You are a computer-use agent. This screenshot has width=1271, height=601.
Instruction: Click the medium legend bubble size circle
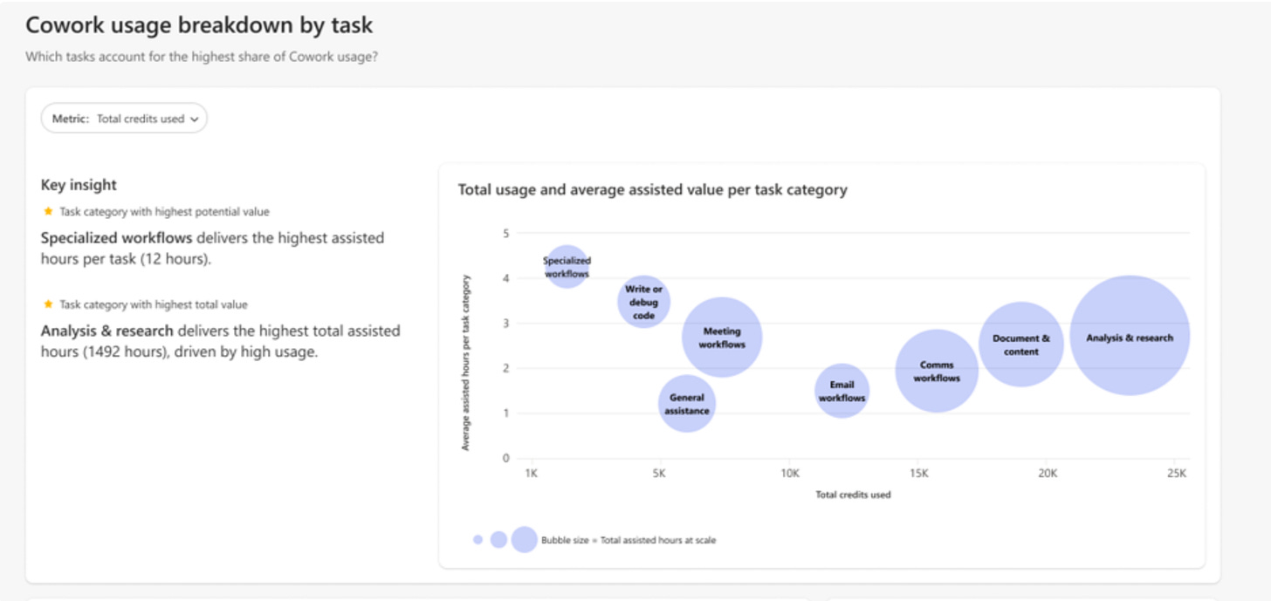point(498,540)
